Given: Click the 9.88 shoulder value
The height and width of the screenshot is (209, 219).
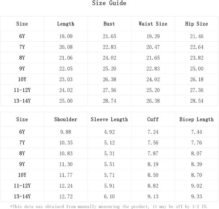Looking at the screenshot, I should click(x=66, y=132).
